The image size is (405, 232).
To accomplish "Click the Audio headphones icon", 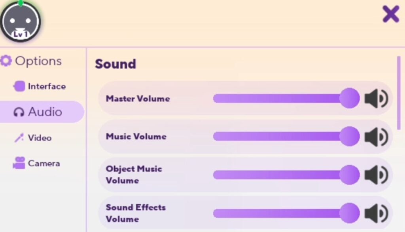I will click(x=19, y=112).
